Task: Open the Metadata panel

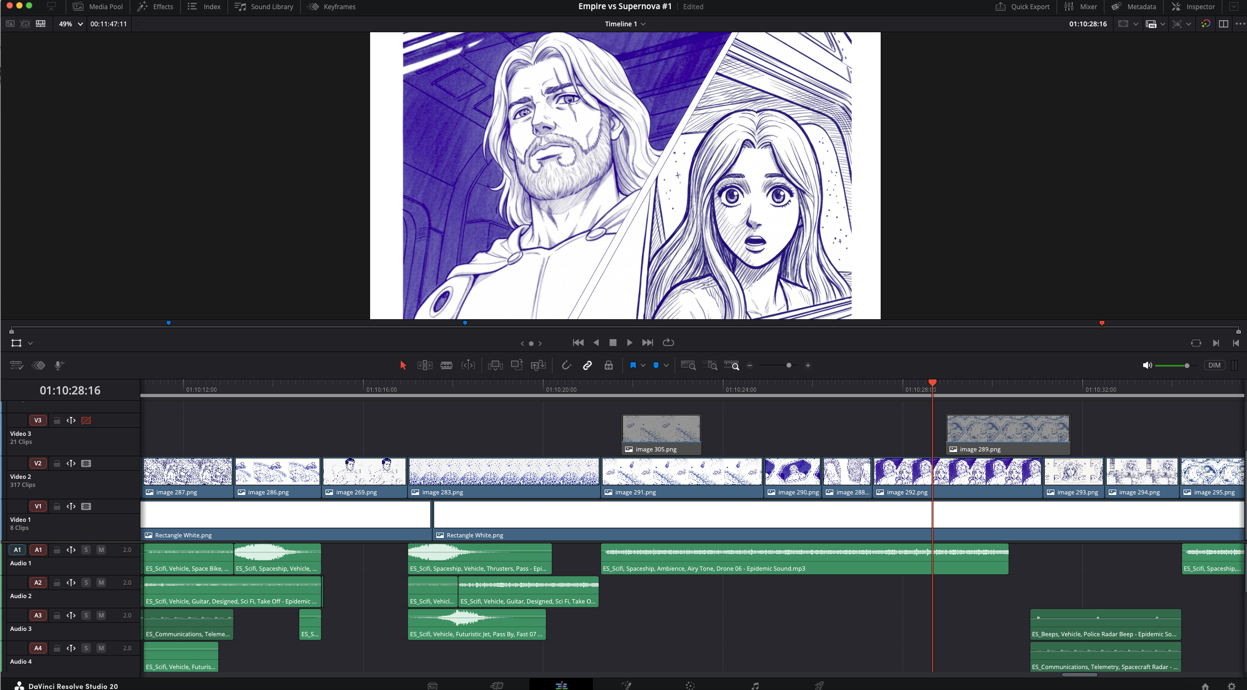Action: click(1134, 6)
